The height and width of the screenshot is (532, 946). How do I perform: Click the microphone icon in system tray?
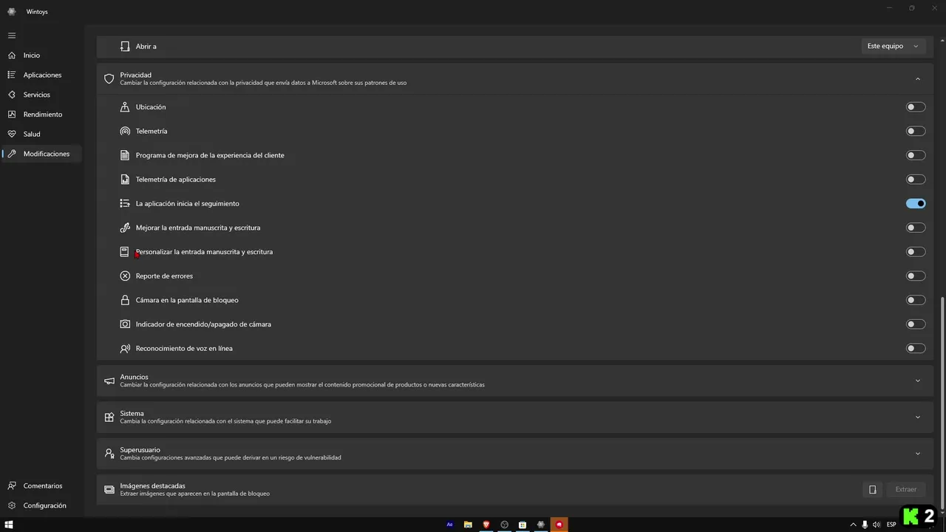865,525
